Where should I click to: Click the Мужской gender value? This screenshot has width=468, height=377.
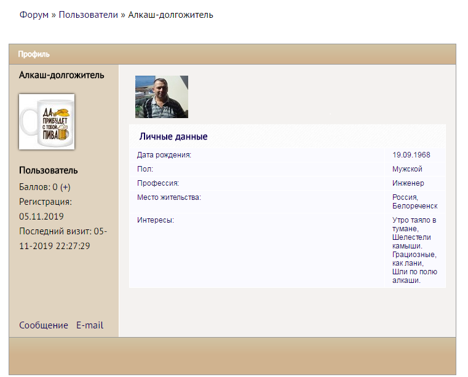pyautogui.click(x=407, y=169)
